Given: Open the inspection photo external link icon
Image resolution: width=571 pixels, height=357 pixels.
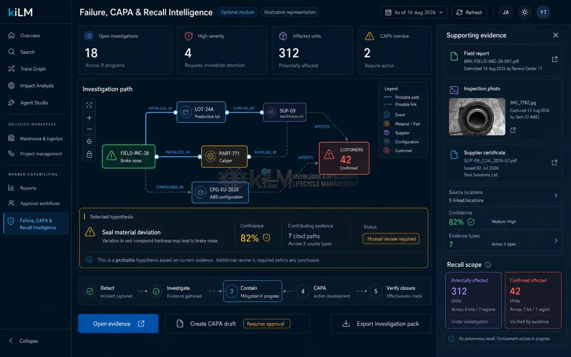Looking at the screenshot, I should click(x=513, y=130).
